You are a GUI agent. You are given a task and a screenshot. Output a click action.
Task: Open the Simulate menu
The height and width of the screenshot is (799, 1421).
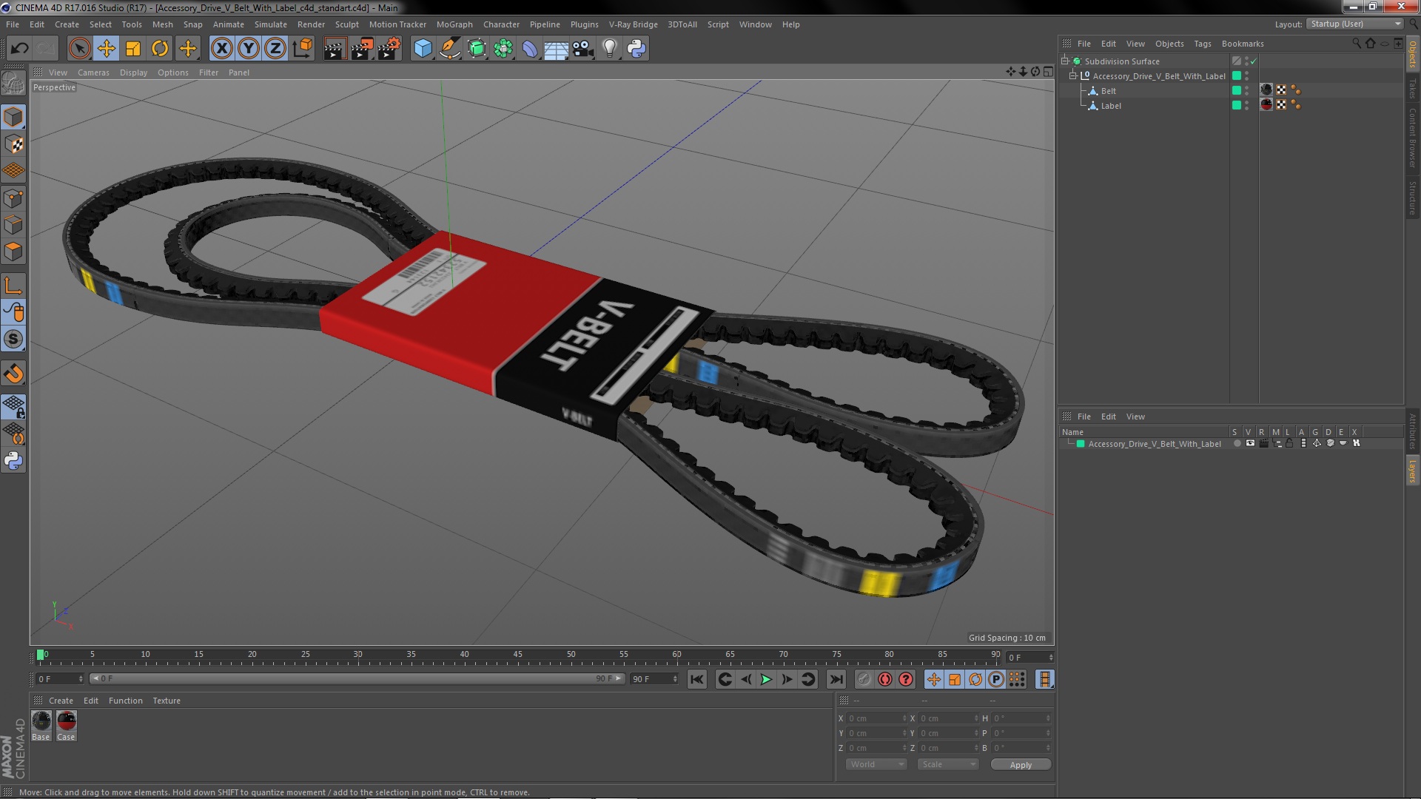270,24
